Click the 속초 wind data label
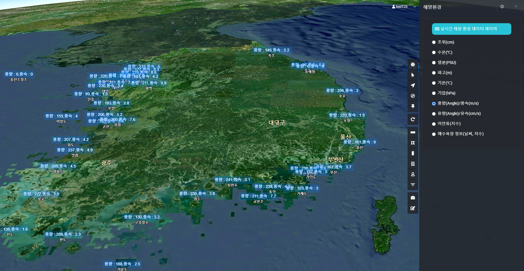The image size is (524, 271). click(x=271, y=50)
